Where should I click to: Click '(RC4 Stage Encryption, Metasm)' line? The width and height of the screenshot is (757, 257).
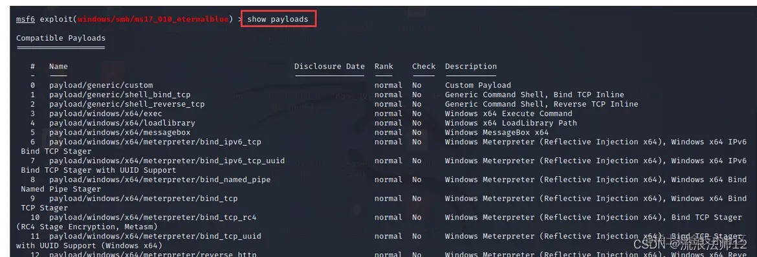pyautogui.click(x=87, y=227)
